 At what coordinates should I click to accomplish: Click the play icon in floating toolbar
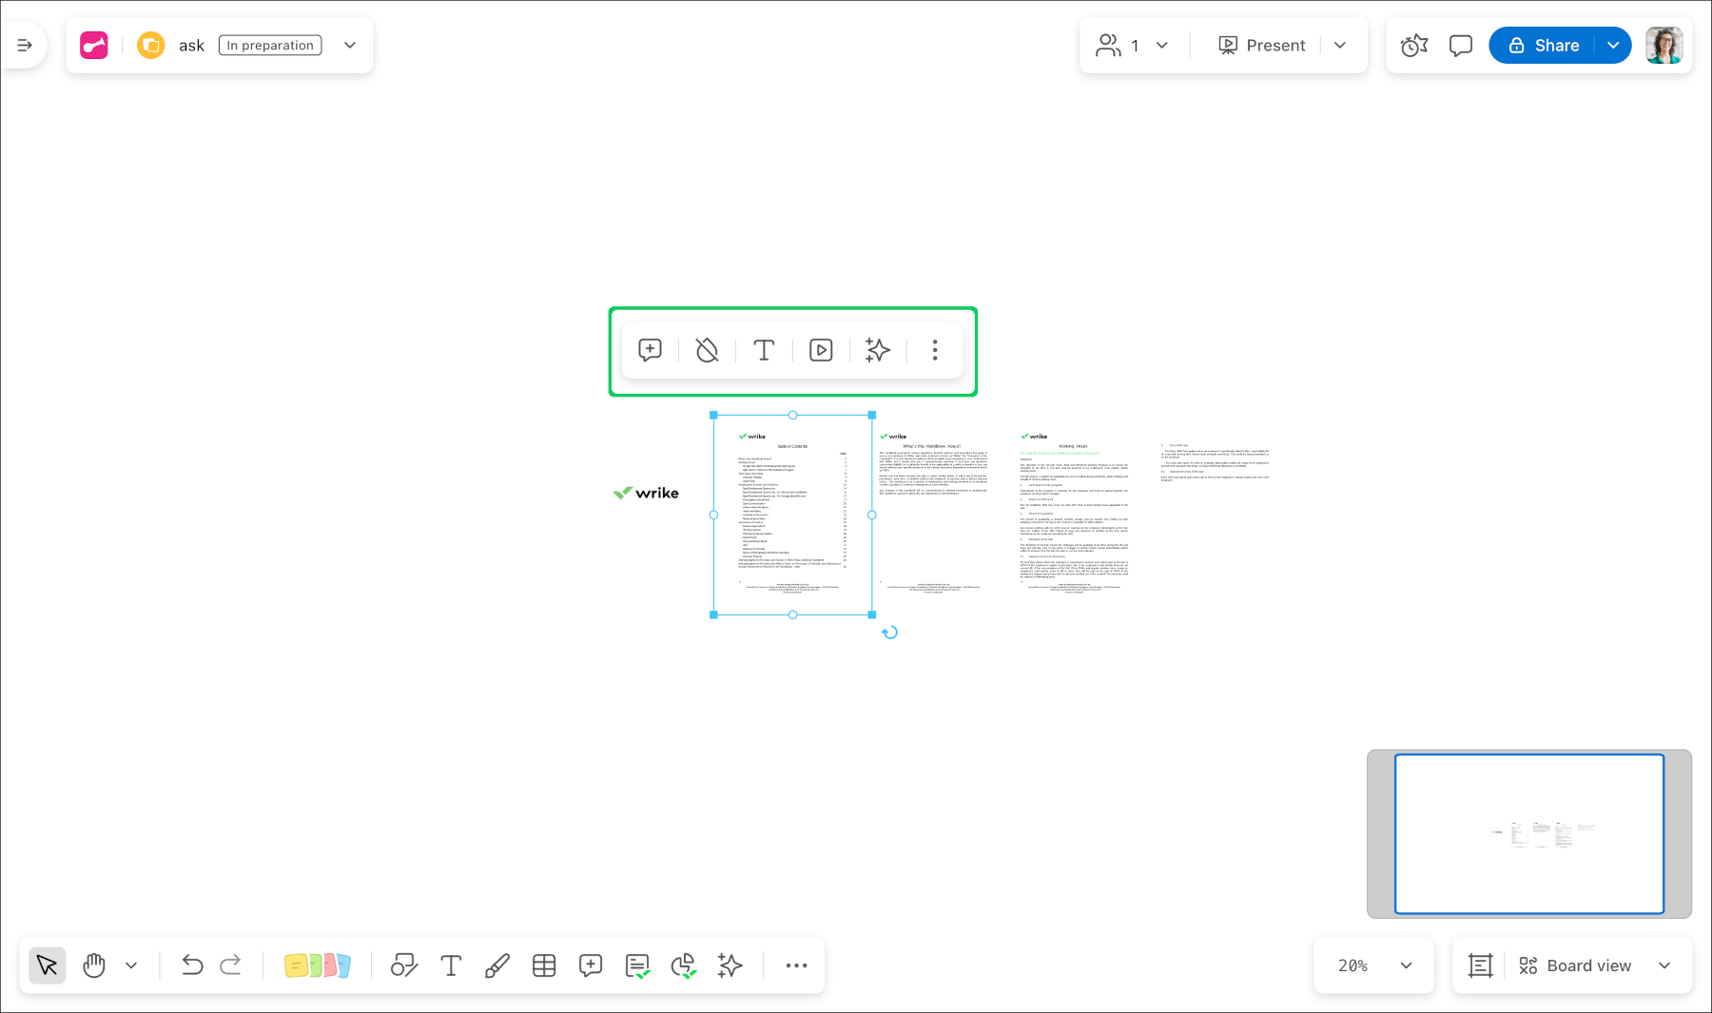pyautogui.click(x=821, y=350)
